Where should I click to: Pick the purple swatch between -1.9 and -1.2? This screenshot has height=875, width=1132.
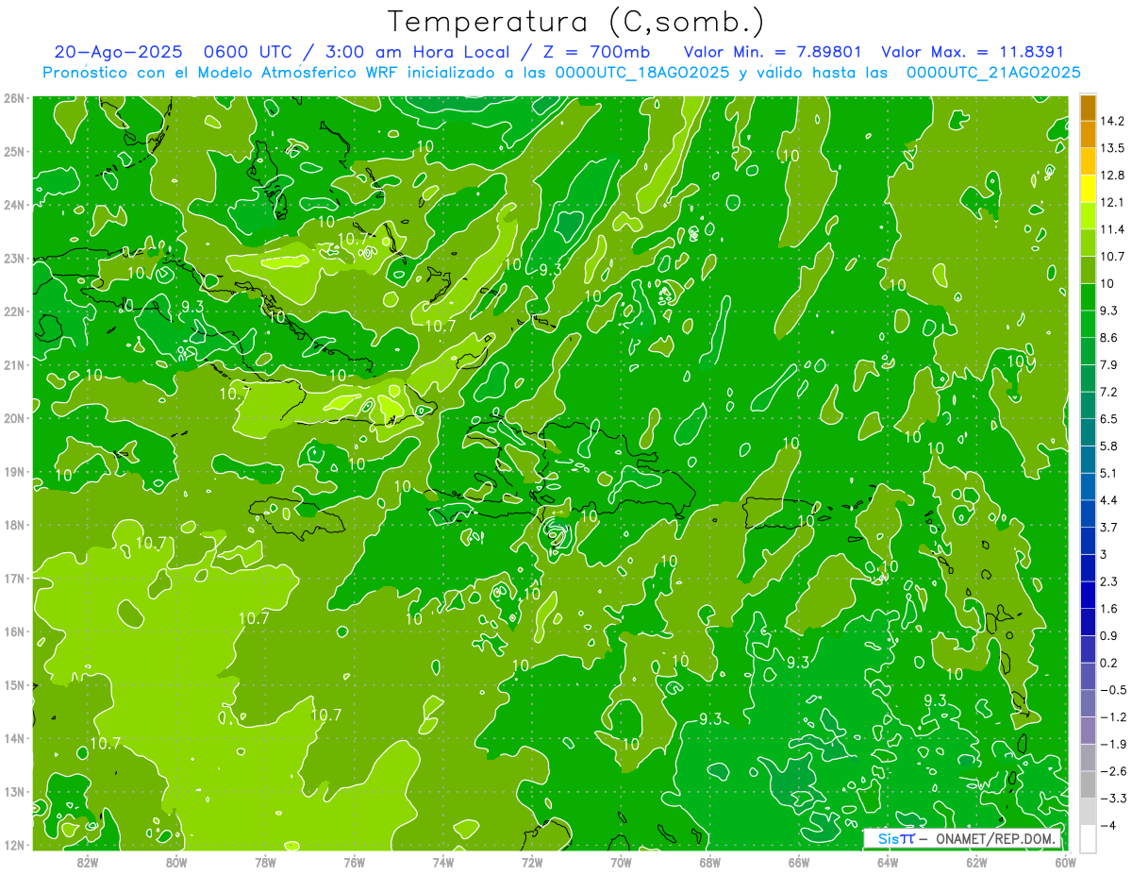coord(1089,731)
